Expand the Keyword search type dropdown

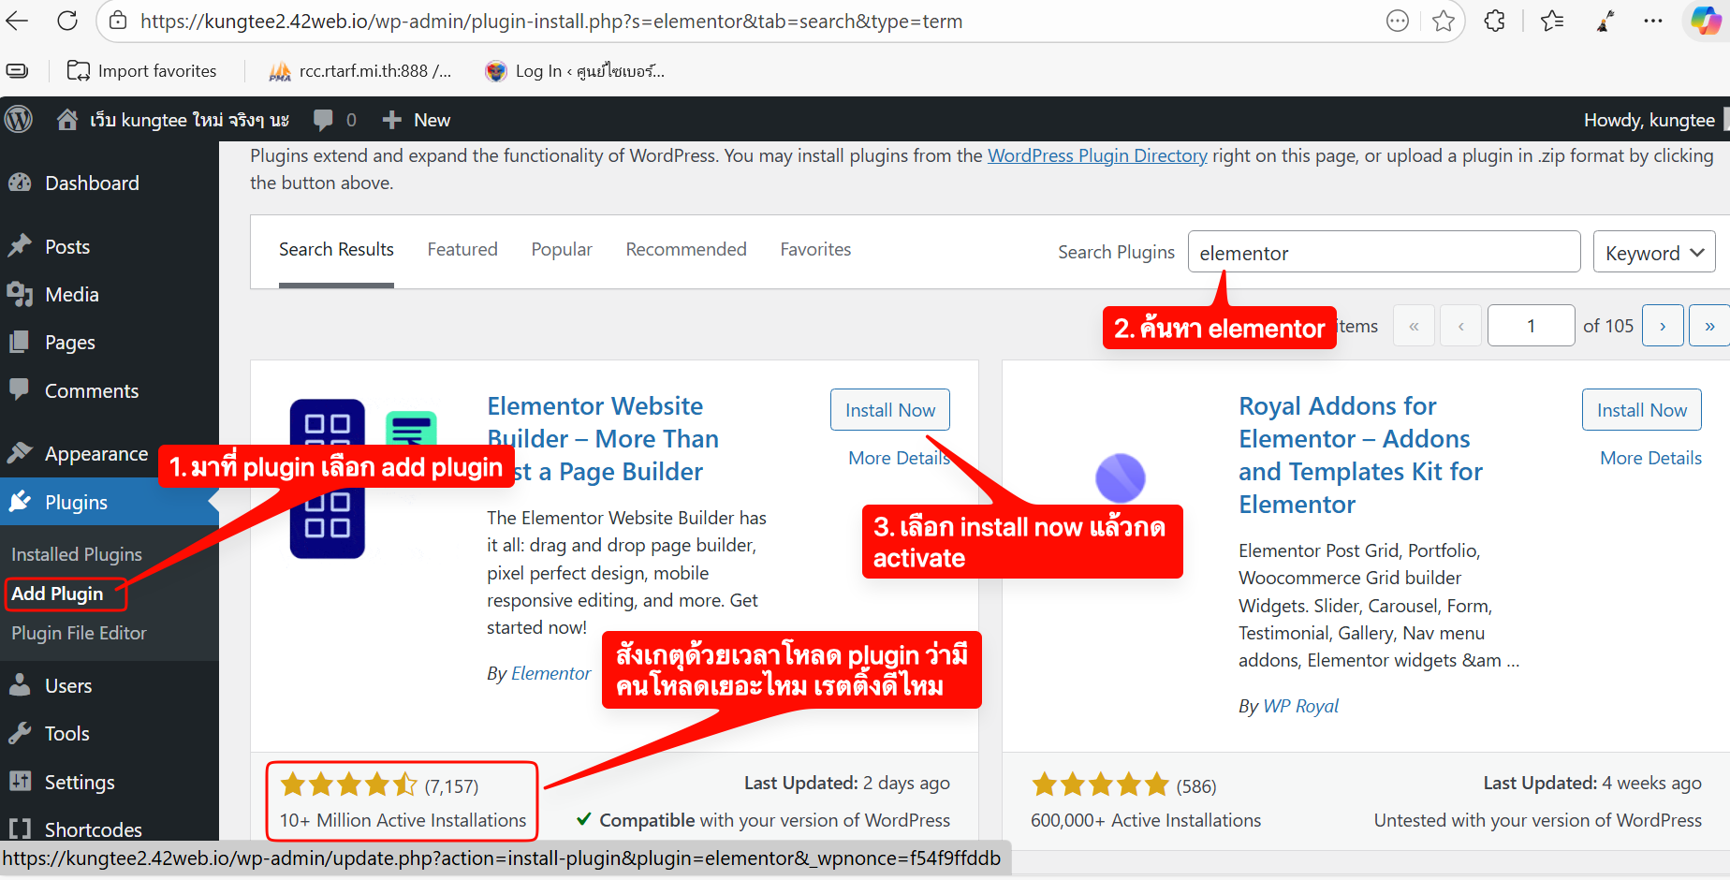[1653, 253]
